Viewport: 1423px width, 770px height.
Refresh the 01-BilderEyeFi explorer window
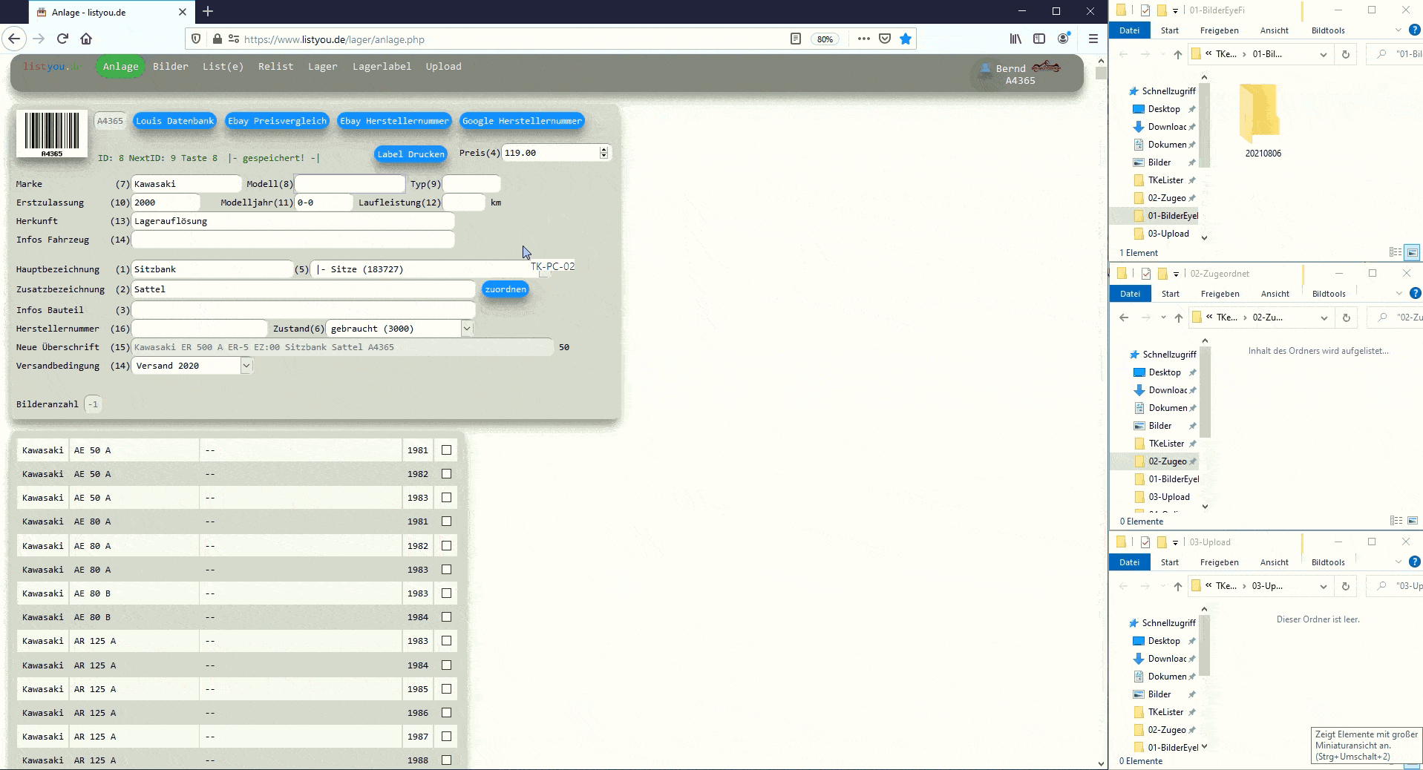point(1345,54)
